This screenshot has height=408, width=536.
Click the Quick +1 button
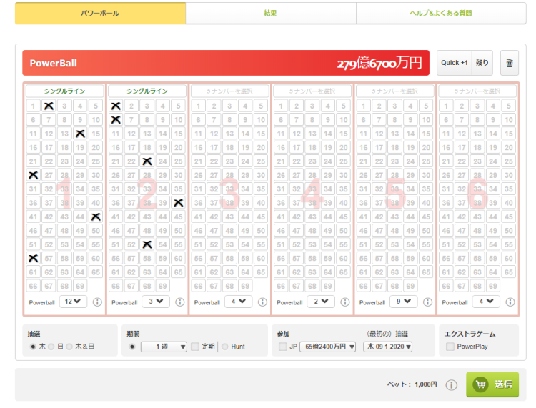point(455,63)
